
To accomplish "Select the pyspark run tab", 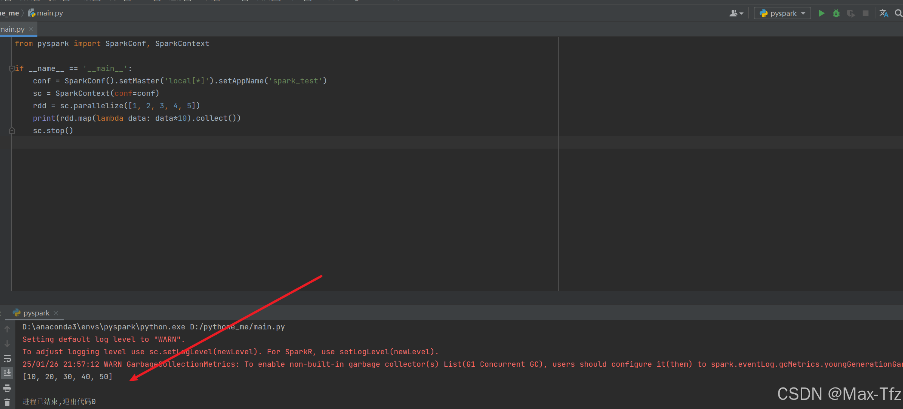I will [36, 313].
